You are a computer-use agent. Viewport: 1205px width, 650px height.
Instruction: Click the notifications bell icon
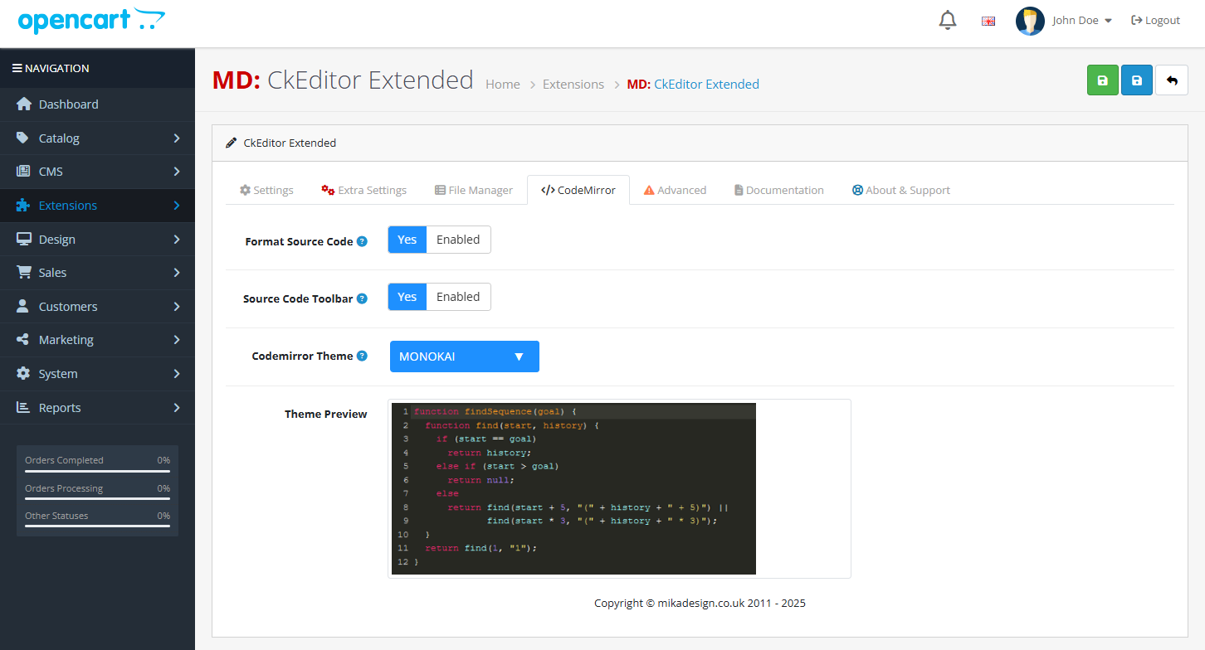pos(948,21)
